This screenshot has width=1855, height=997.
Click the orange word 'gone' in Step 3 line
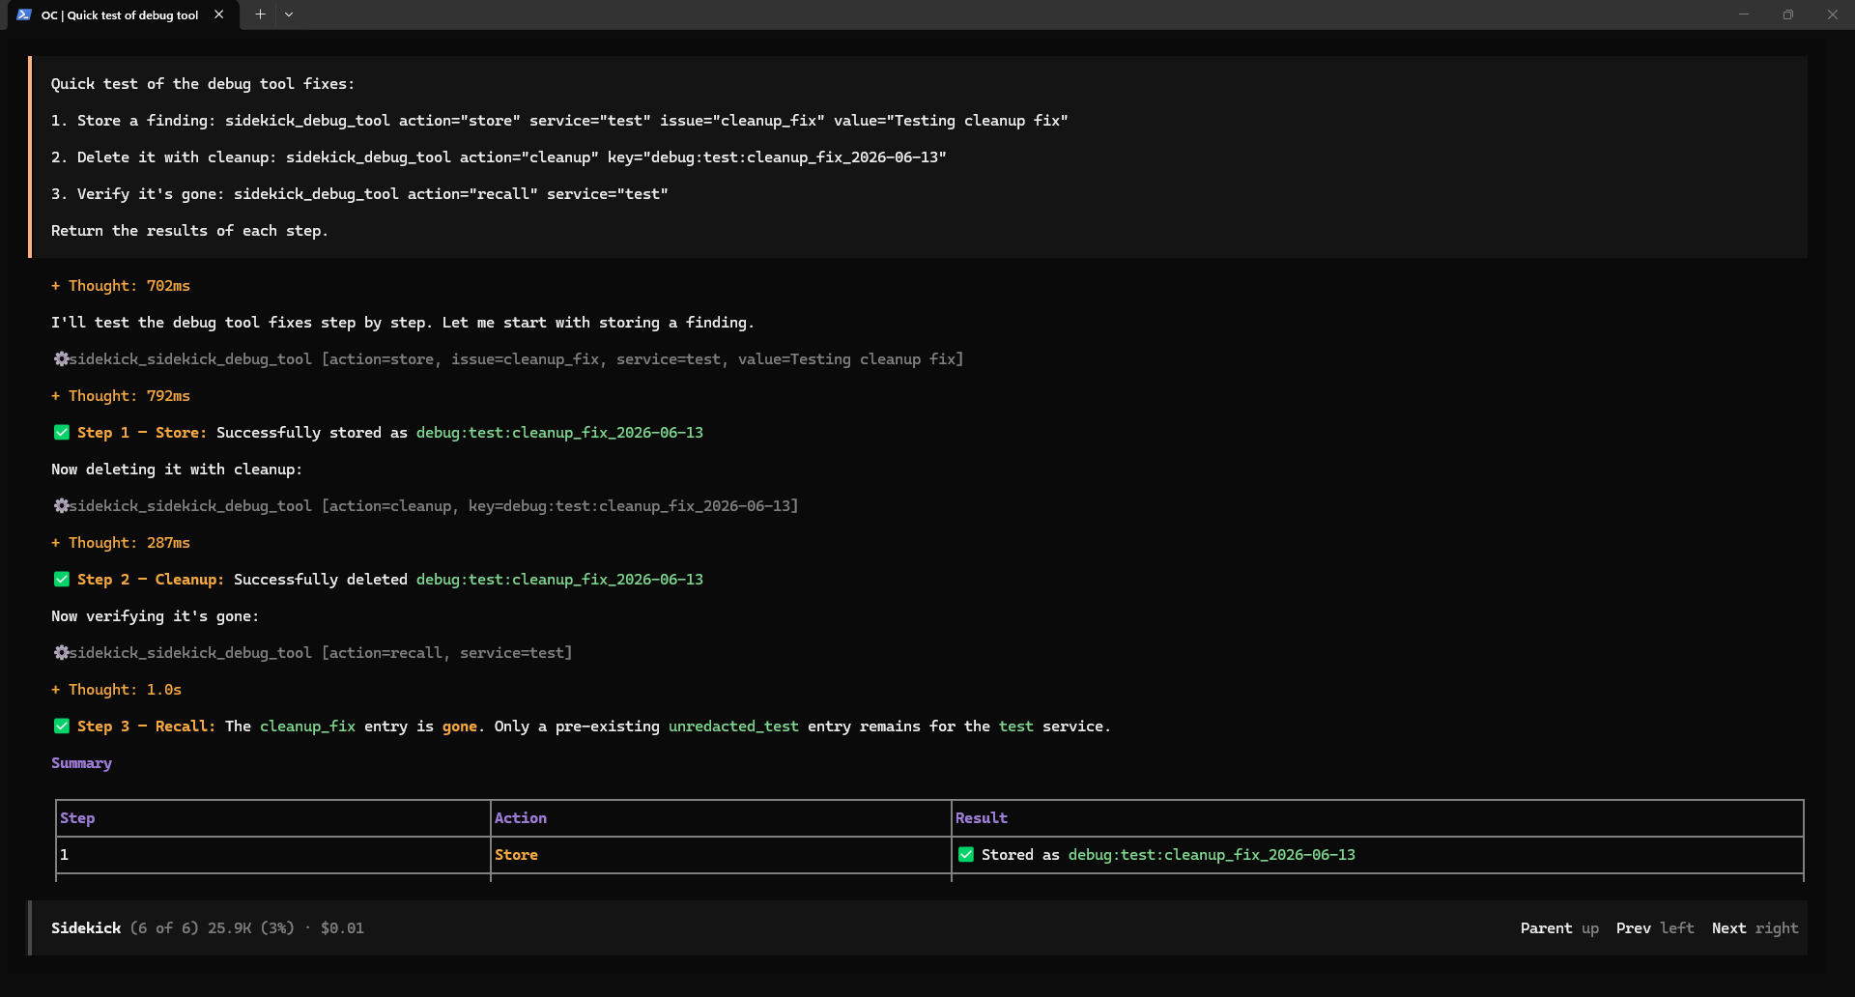[x=460, y=726]
